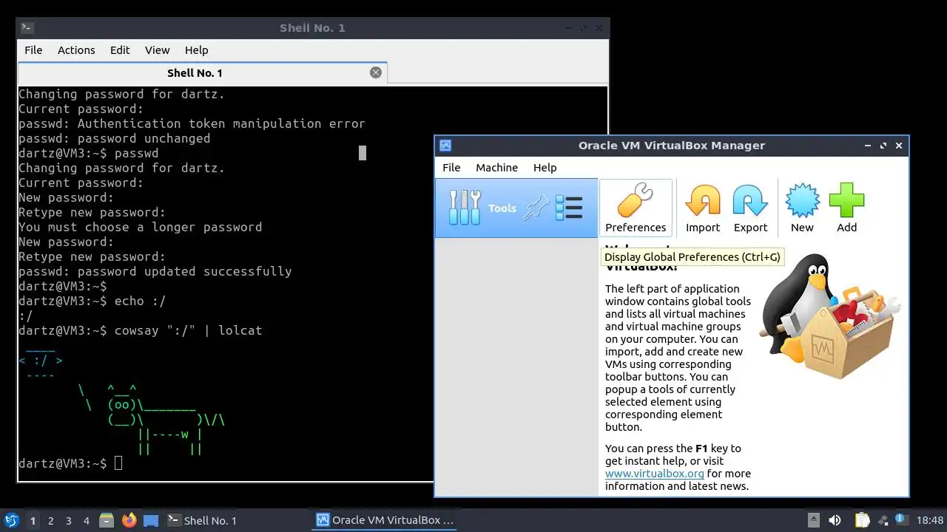Open the update notifier tray icon
Image resolution: width=947 pixels, height=532 pixels.
point(901,520)
